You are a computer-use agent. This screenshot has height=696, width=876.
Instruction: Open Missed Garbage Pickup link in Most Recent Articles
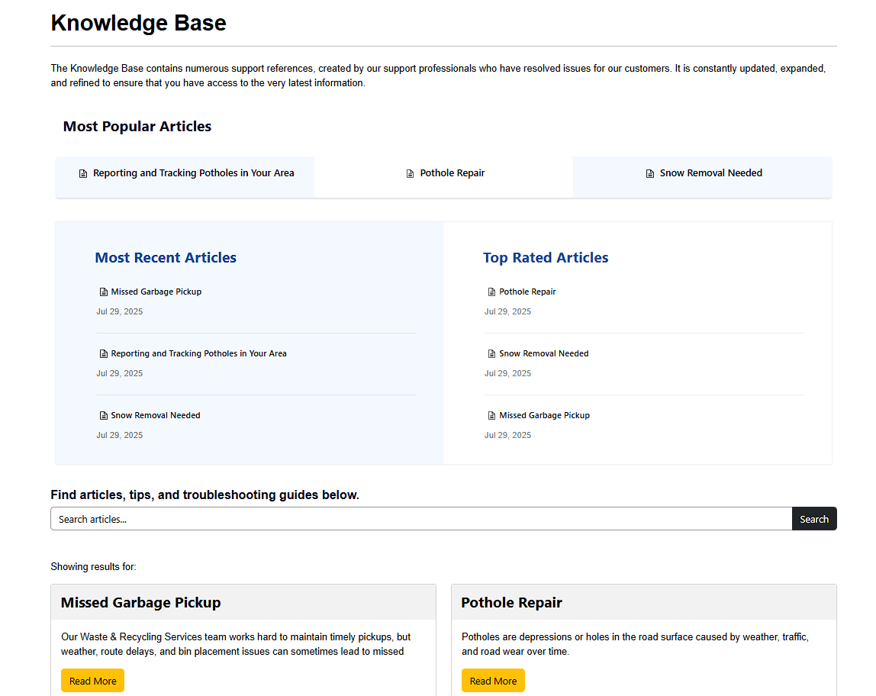point(156,292)
